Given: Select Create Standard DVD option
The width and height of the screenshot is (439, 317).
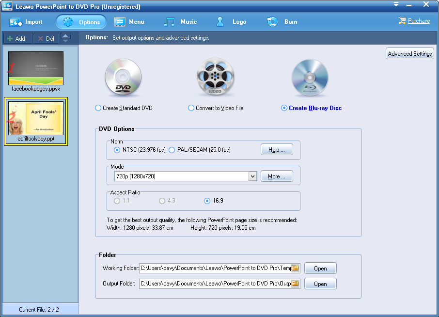Looking at the screenshot, I should [98, 108].
